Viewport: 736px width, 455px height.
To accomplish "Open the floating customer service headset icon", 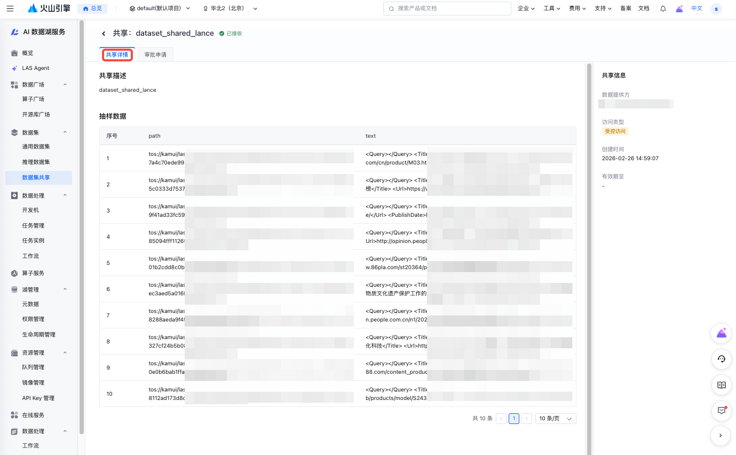I will click(x=721, y=359).
